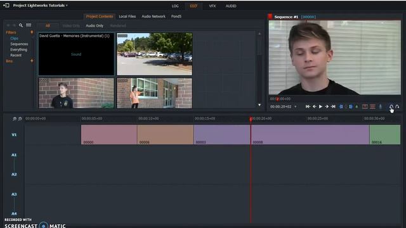Image resolution: width=406 pixels, height=228 pixels.
Task: Click the A2 track label
Action: click(x=14, y=174)
